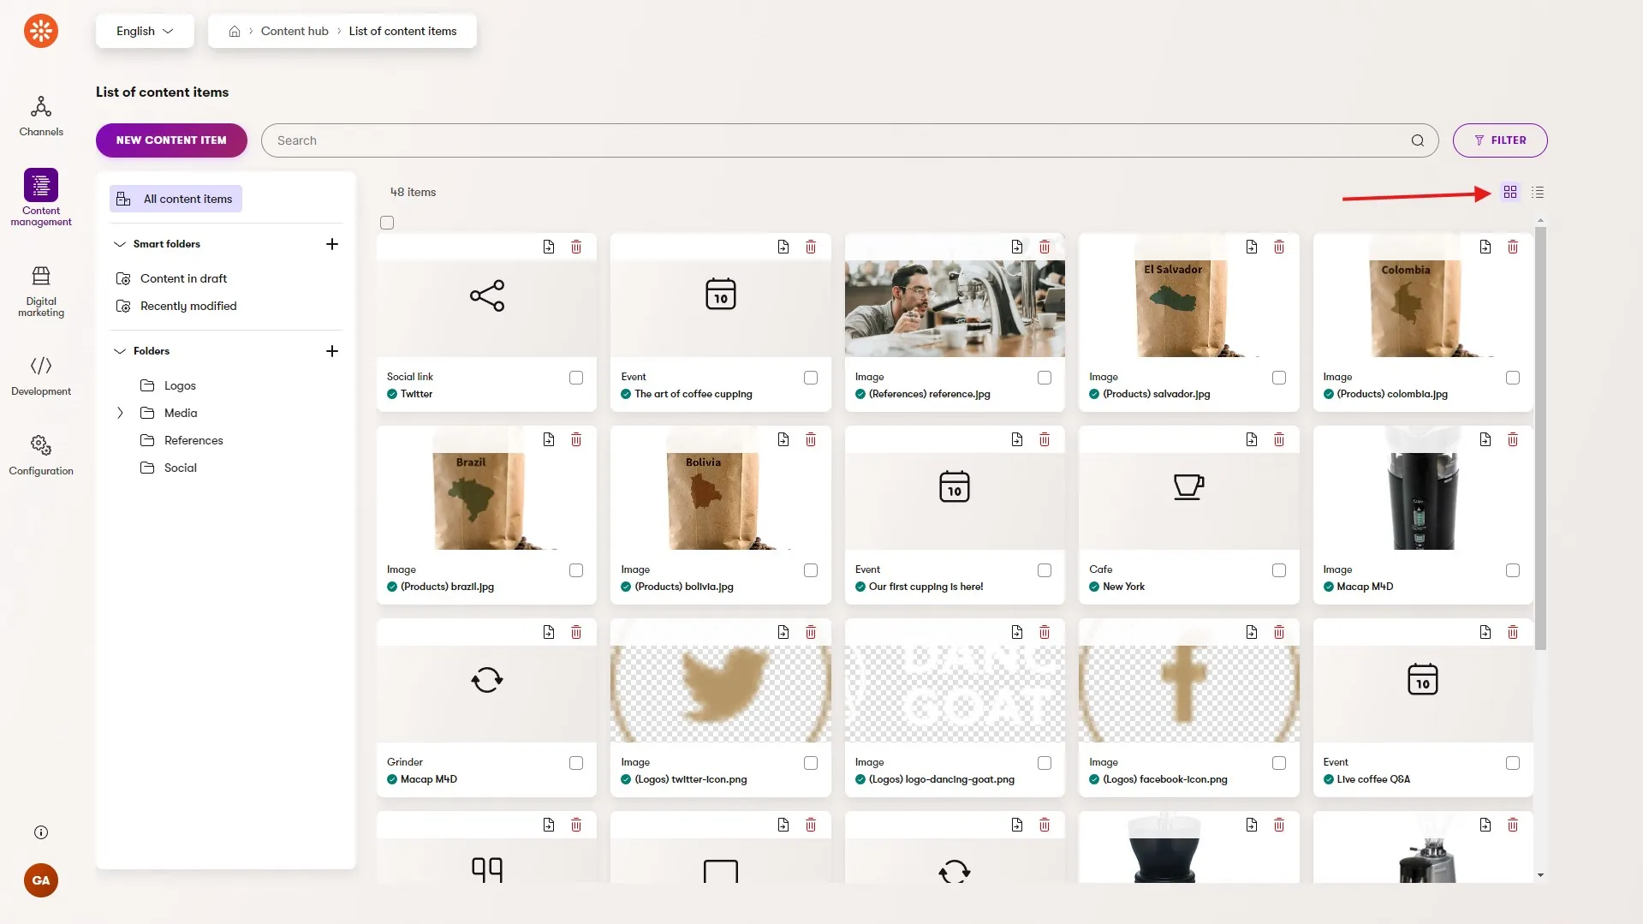
Task: Delete the Live coffee Q&A event
Action: [1513, 632]
